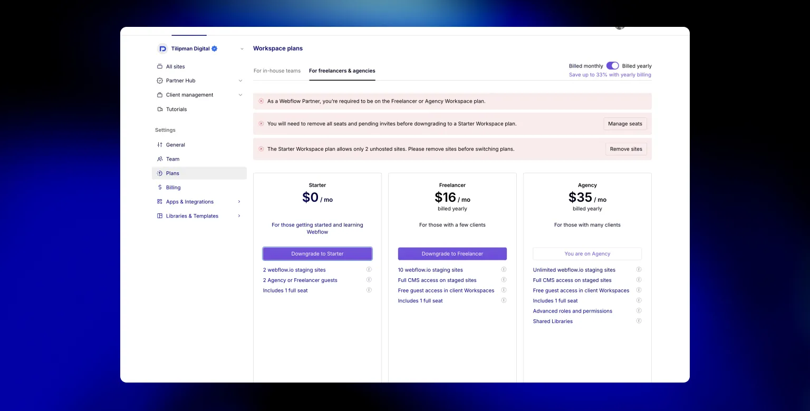The image size is (810, 411).
Task: Click the Remove sites button
Action: 626,149
